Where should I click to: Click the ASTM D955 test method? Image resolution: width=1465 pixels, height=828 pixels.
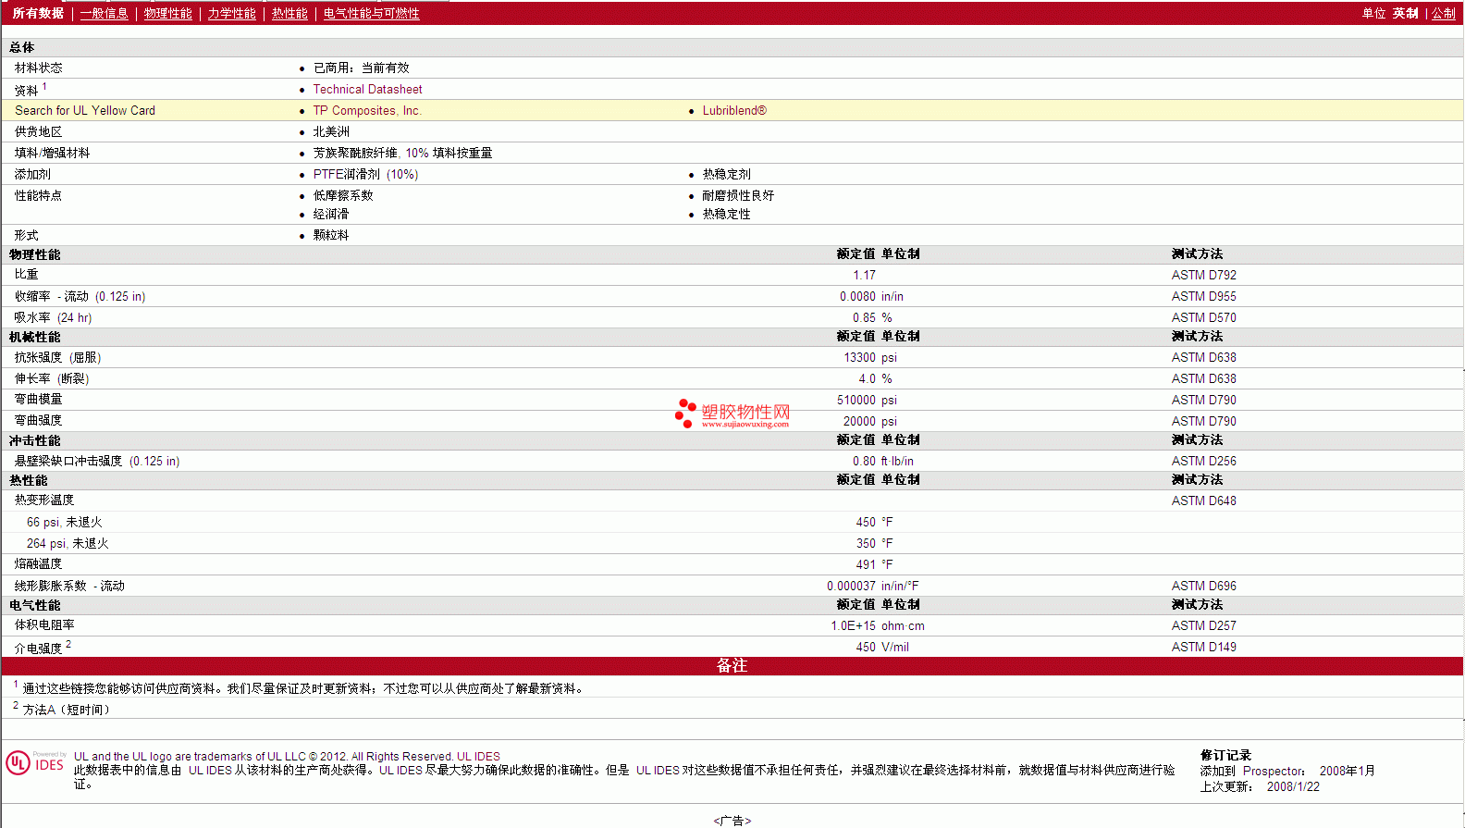(1203, 297)
